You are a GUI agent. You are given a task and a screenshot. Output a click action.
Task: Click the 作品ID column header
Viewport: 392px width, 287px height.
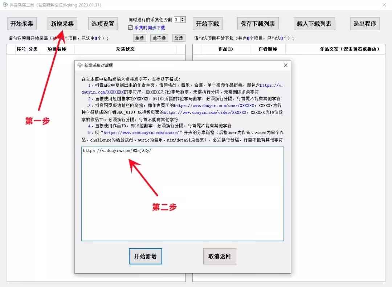pos(225,49)
